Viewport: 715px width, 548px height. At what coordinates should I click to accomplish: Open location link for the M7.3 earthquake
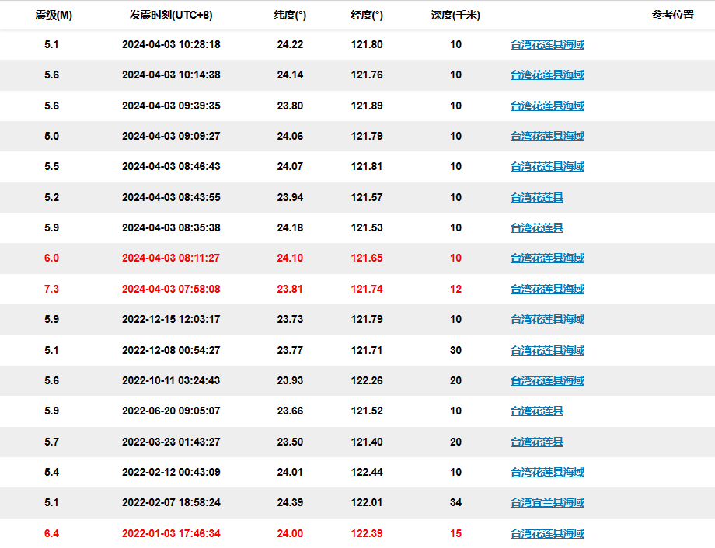547,289
